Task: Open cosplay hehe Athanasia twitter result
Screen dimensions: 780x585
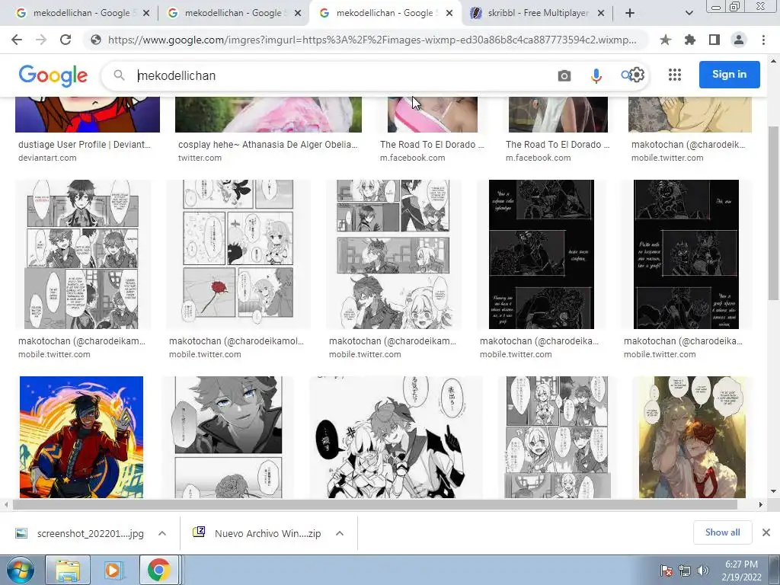Action: (x=267, y=144)
